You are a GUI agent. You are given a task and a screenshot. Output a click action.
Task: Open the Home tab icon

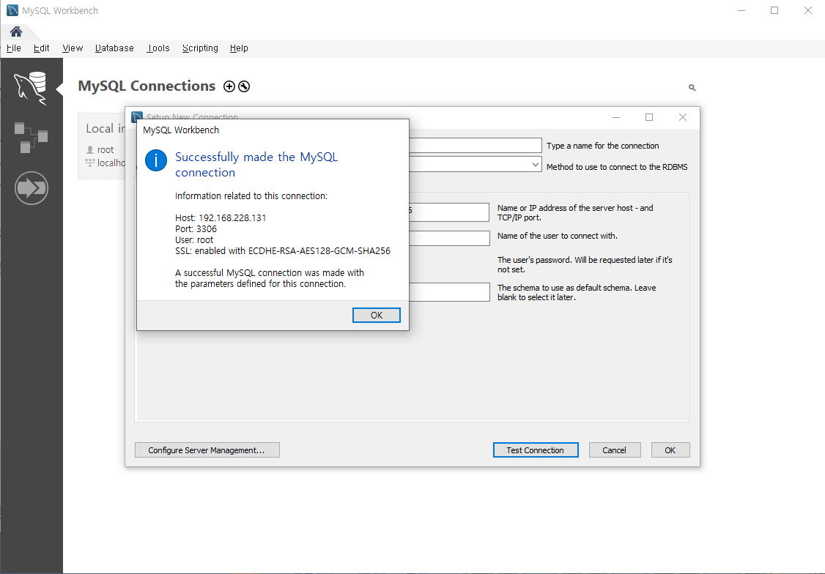[x=16, y=31]
